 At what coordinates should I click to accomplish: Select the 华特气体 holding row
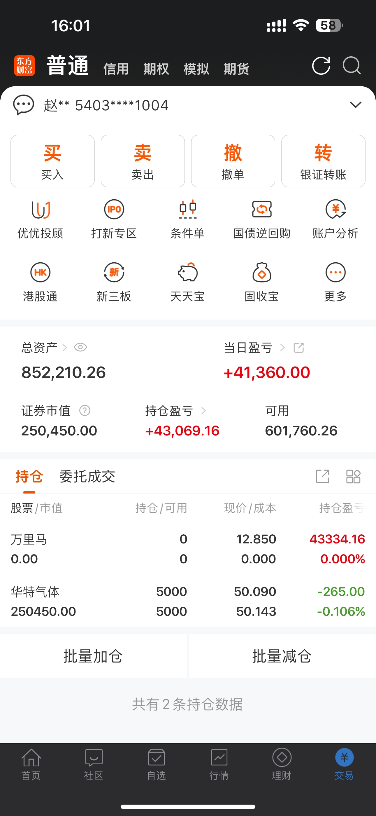click(188, 601)
